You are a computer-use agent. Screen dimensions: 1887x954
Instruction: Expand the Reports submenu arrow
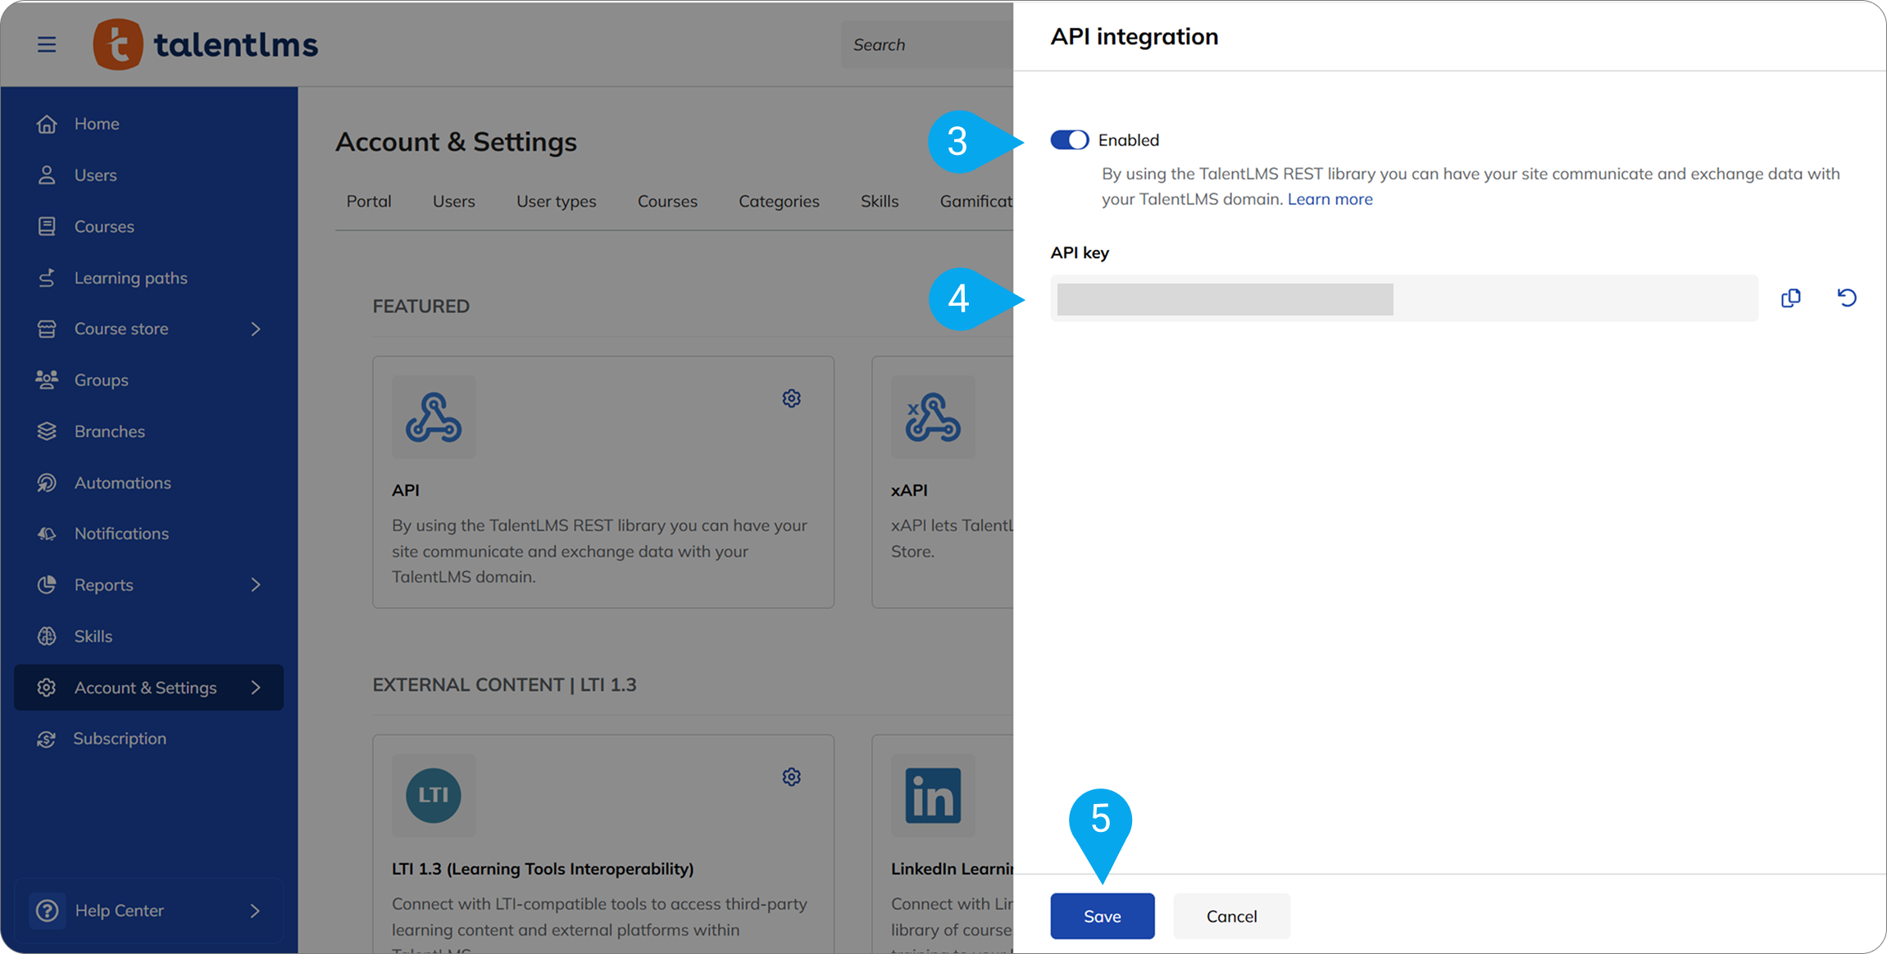click(256, 585)
